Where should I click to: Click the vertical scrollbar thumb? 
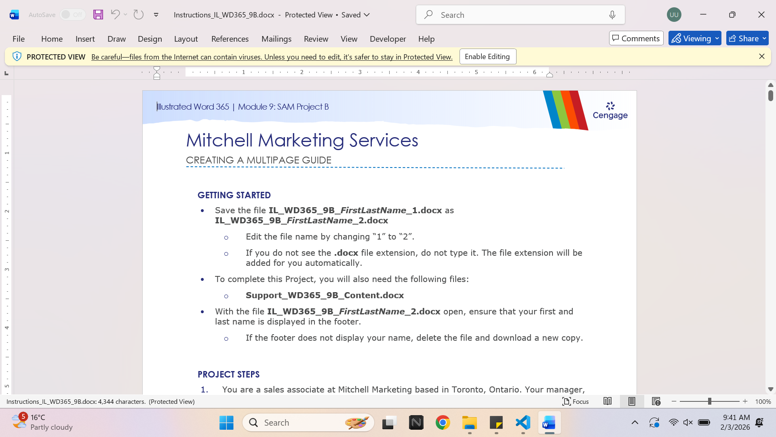(x=770, y=96)
